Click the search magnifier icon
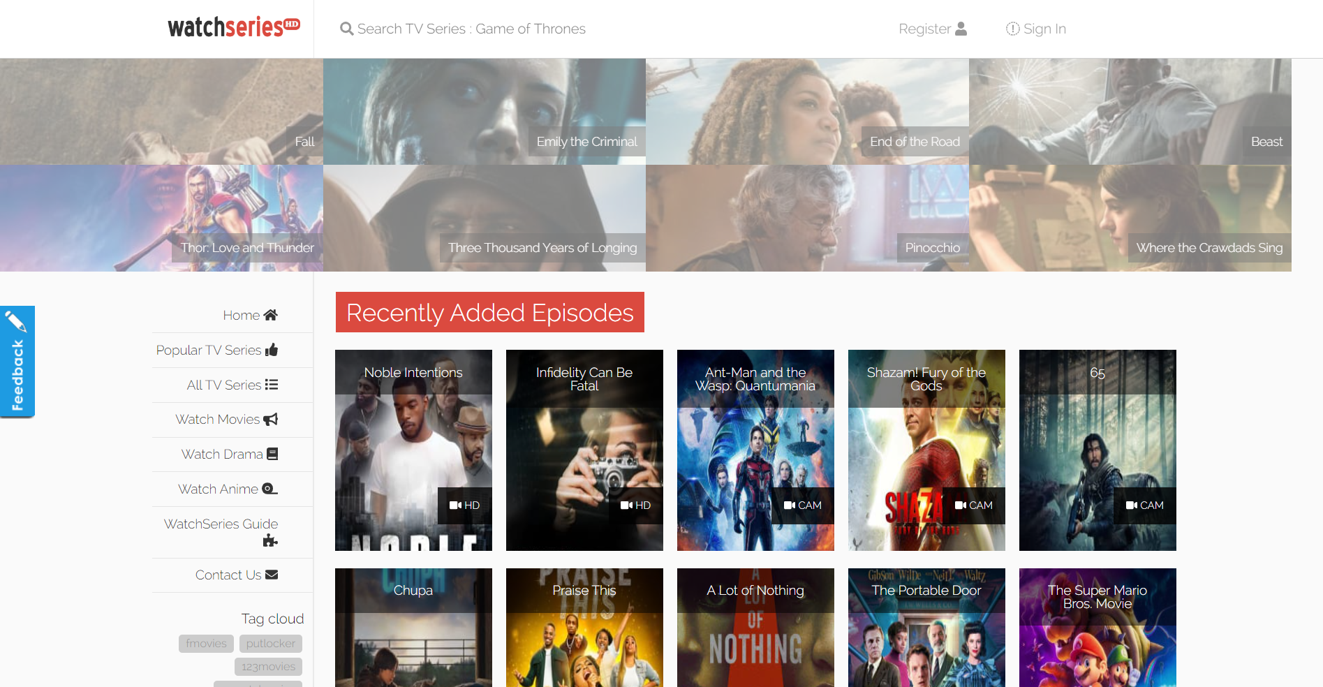 pyautogui.click(x=346, y=29)
